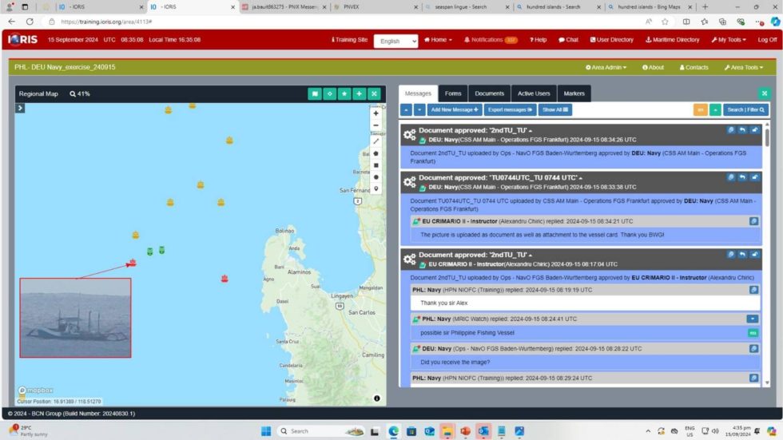This screenshot has width=783, height=440.
Task: Zoom in on the regional map
Action: pos(376,113)
